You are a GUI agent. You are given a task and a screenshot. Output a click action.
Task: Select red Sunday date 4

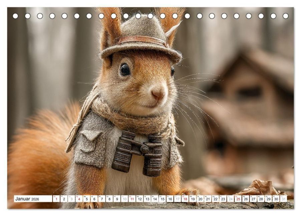(79, 199)
